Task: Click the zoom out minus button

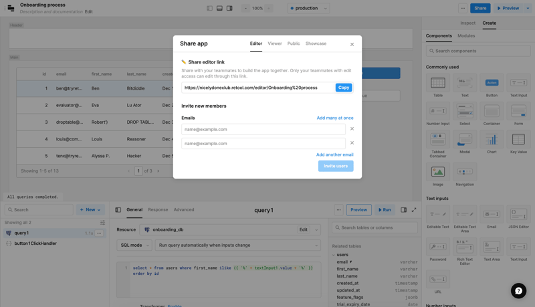Action: pyautogui.click(x=245, y=8)
